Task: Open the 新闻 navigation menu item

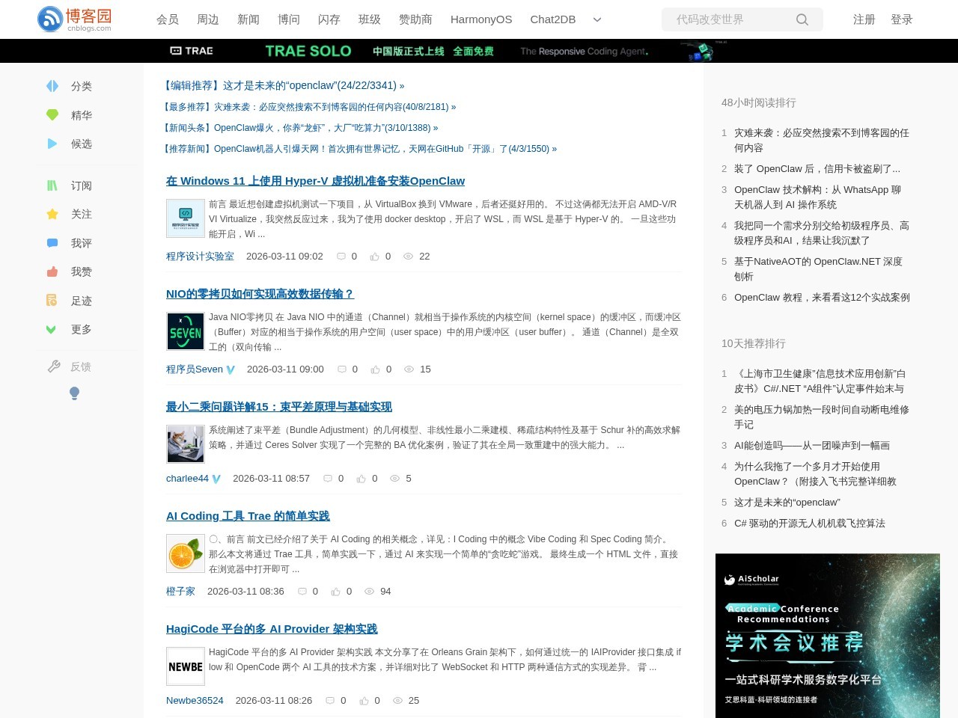Action: [x=248, y=19]
